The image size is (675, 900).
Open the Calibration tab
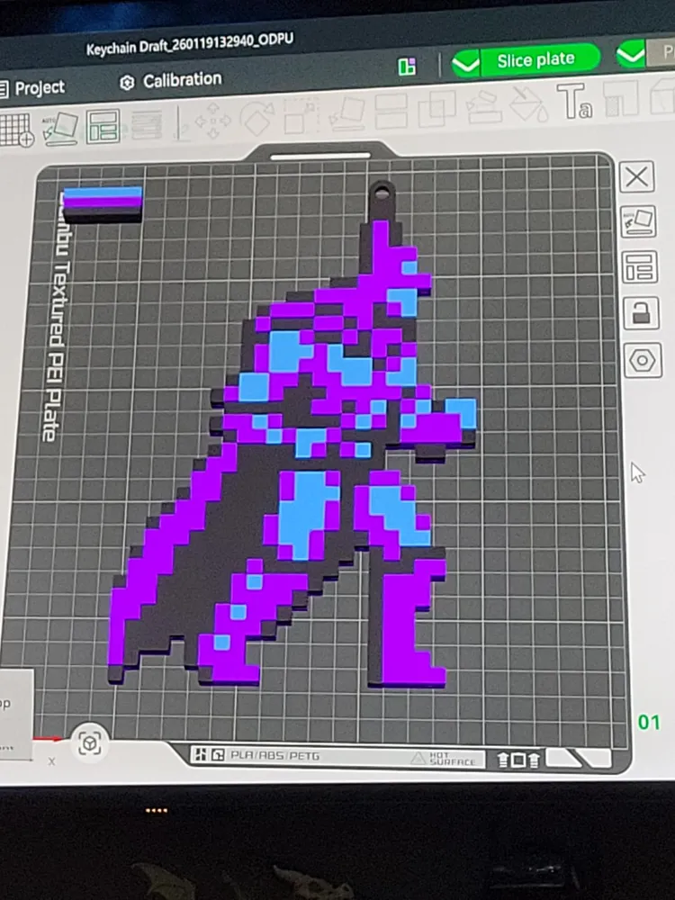171,81
